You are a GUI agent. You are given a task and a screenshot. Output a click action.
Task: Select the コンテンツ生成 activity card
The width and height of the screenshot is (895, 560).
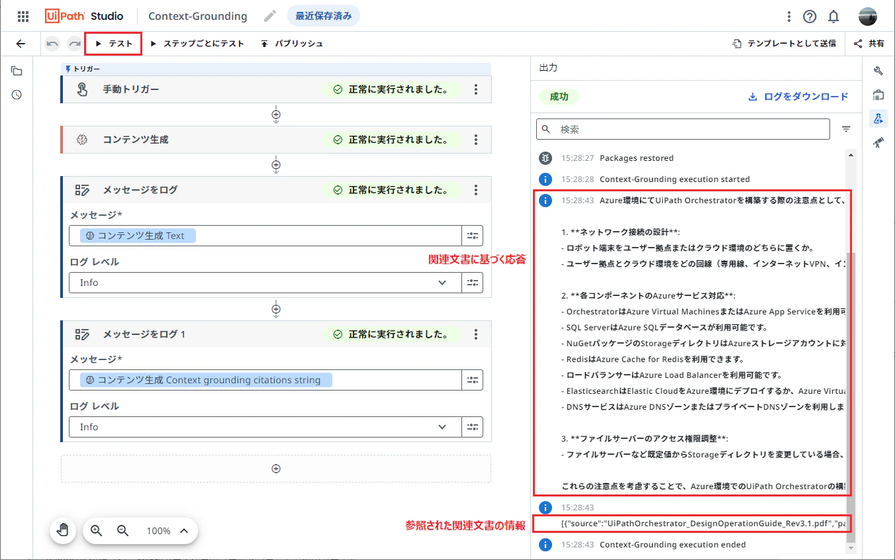point(276,140)
